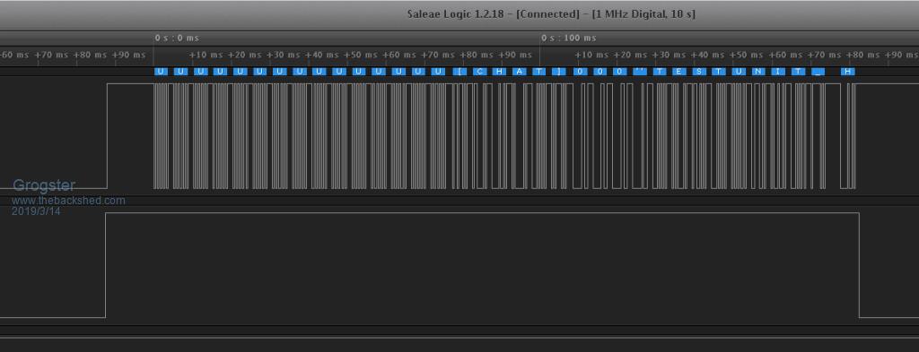Select the first decoded '0' byte bubble

tap(580, 72)
